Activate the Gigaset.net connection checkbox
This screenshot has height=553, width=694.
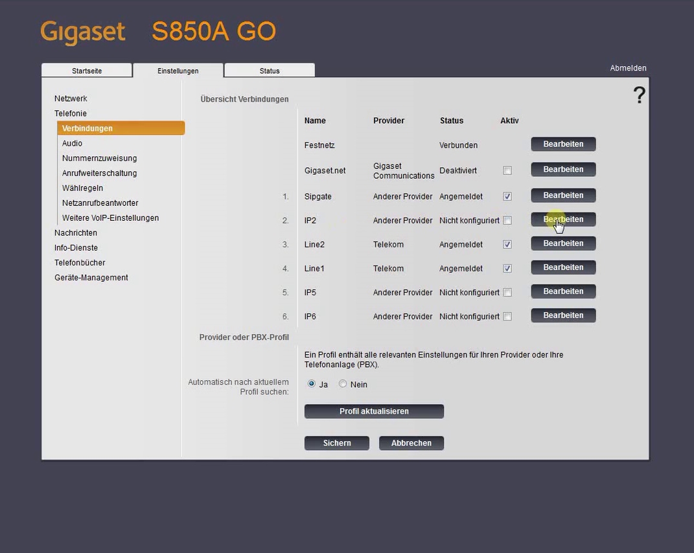coord(507,170)
